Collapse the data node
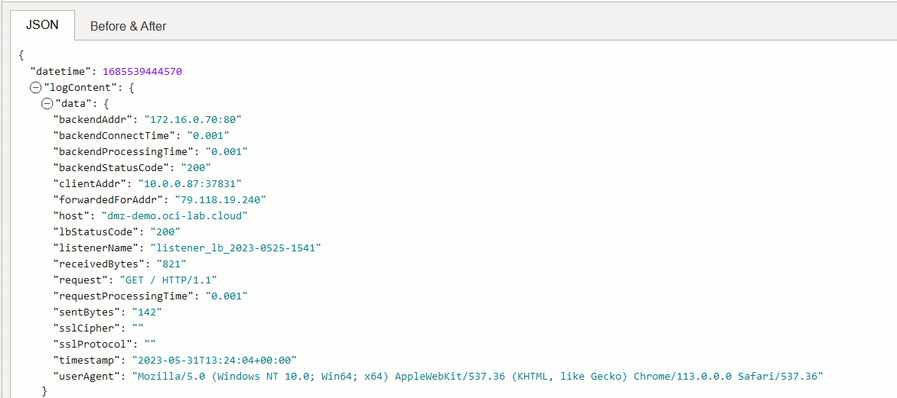The width and height of the screenshot is (897, 398). [47, 103]
